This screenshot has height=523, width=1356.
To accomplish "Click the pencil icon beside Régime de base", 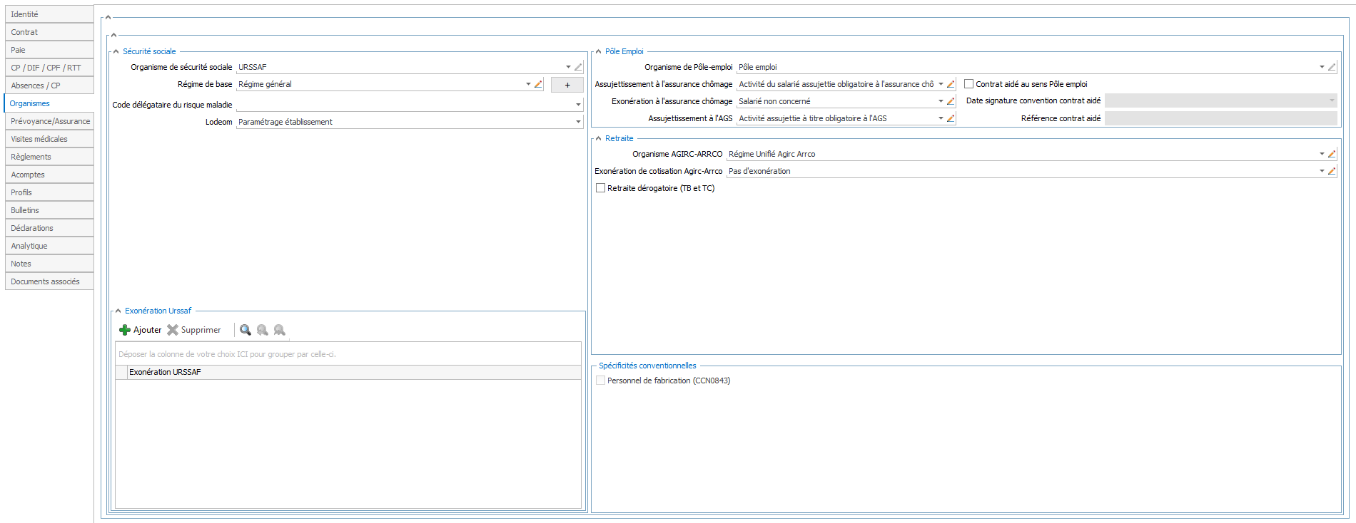I will point(539,84).
